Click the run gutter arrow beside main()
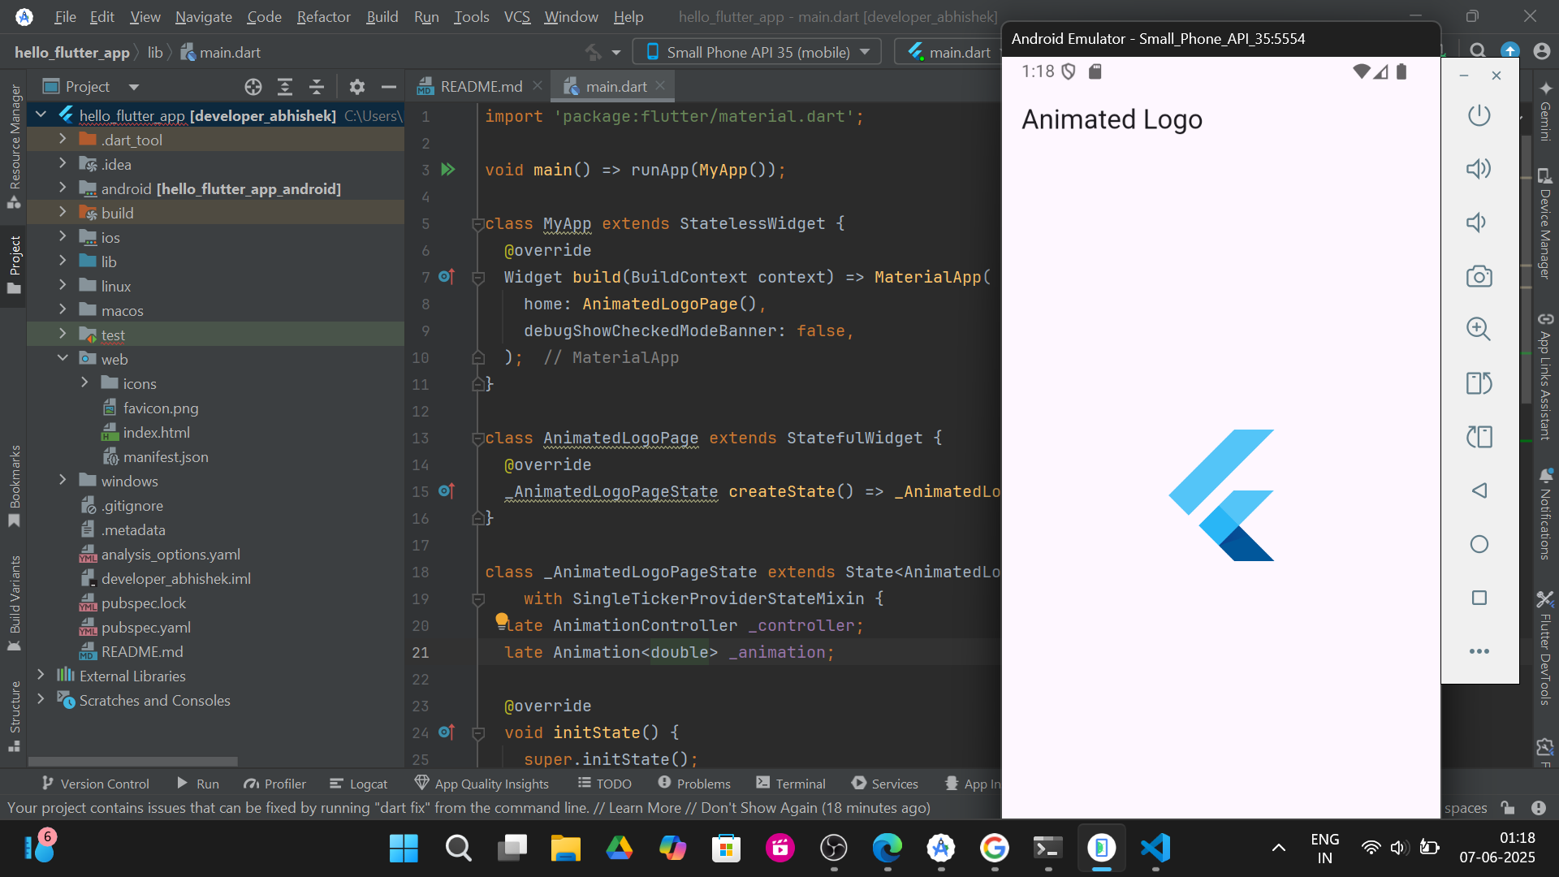The width and height of the screenshot is (1559, 877). click(447, 170)
